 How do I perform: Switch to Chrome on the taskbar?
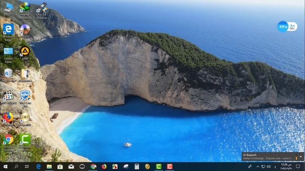tap(93, 167)
